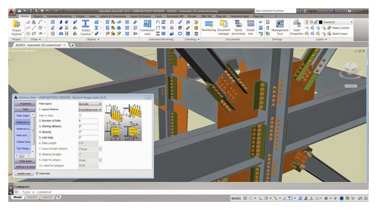Open the Layout straight distance Flange dropdown

[x=90, y=149]
